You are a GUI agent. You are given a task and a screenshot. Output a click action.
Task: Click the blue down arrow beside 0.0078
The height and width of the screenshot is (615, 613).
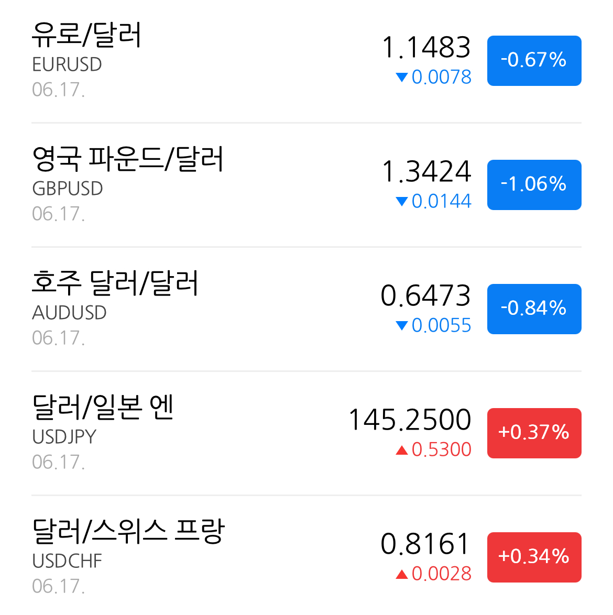pos(402,77)
